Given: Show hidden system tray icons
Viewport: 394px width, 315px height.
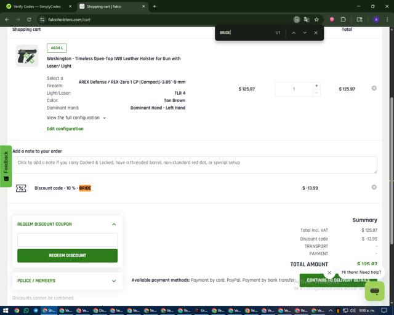Looking at the screenshot, I should pyautogui.click(x=331, y=311).
